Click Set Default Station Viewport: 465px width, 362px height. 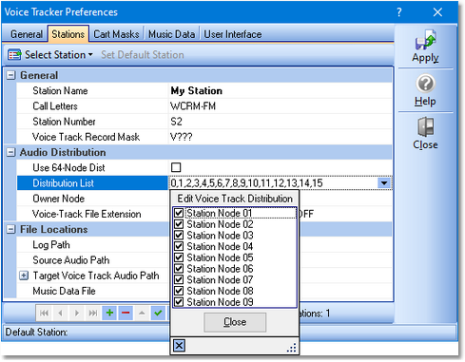(143, 55)
